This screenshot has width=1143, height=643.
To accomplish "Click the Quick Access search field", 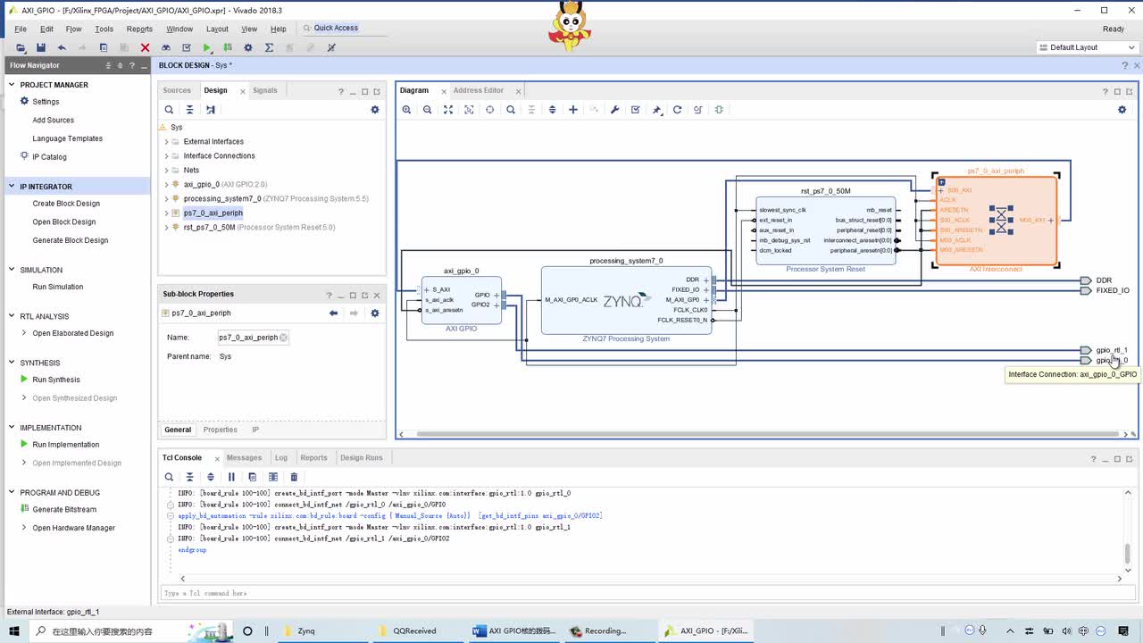I will coord(344,29).
